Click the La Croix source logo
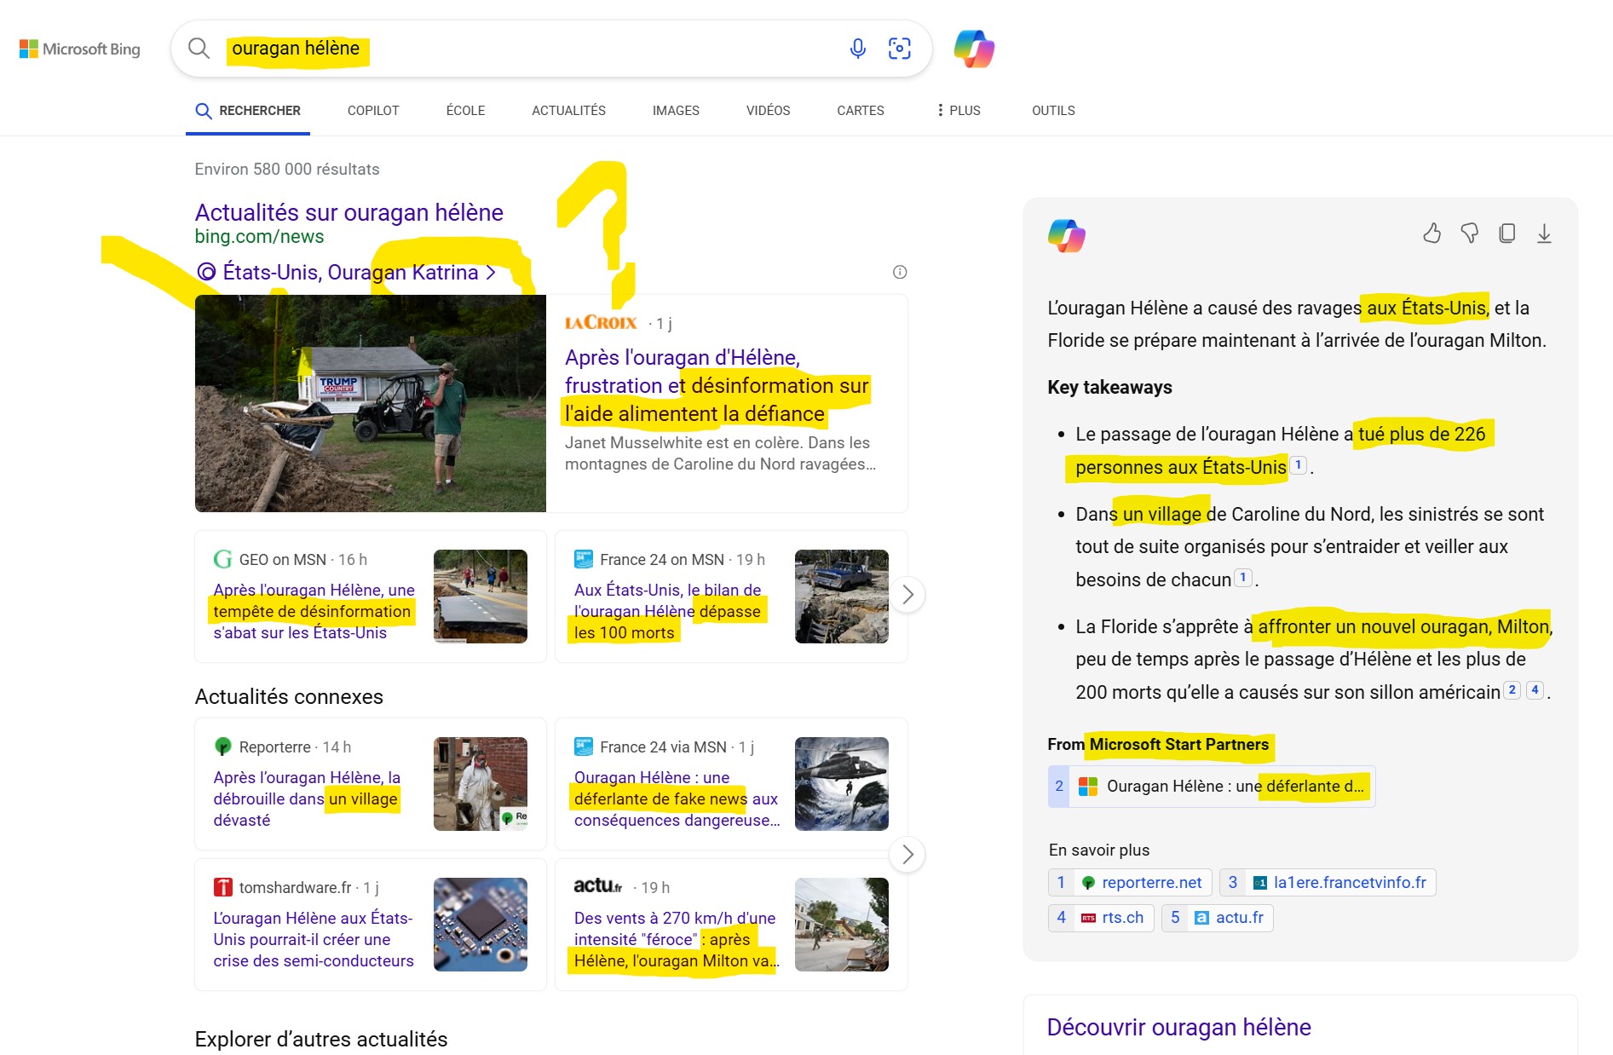 [601, 323]
